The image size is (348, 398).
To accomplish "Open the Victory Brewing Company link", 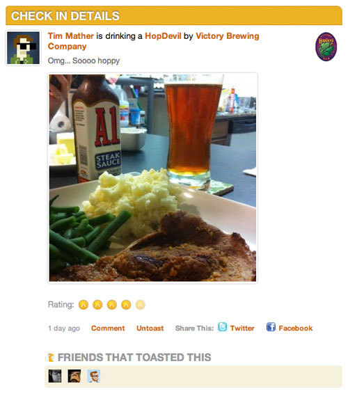I will pos(154,41).
